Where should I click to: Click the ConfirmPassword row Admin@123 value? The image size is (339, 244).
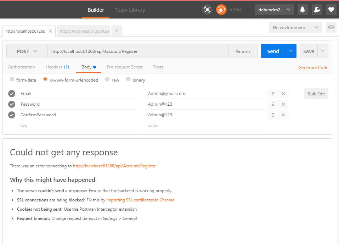tap(204, 115)
